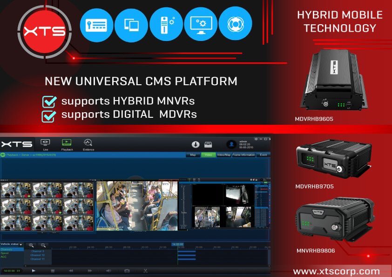Click the MDVRHB9705 product label
Viewport: 392px width, 277px height.
315,187
